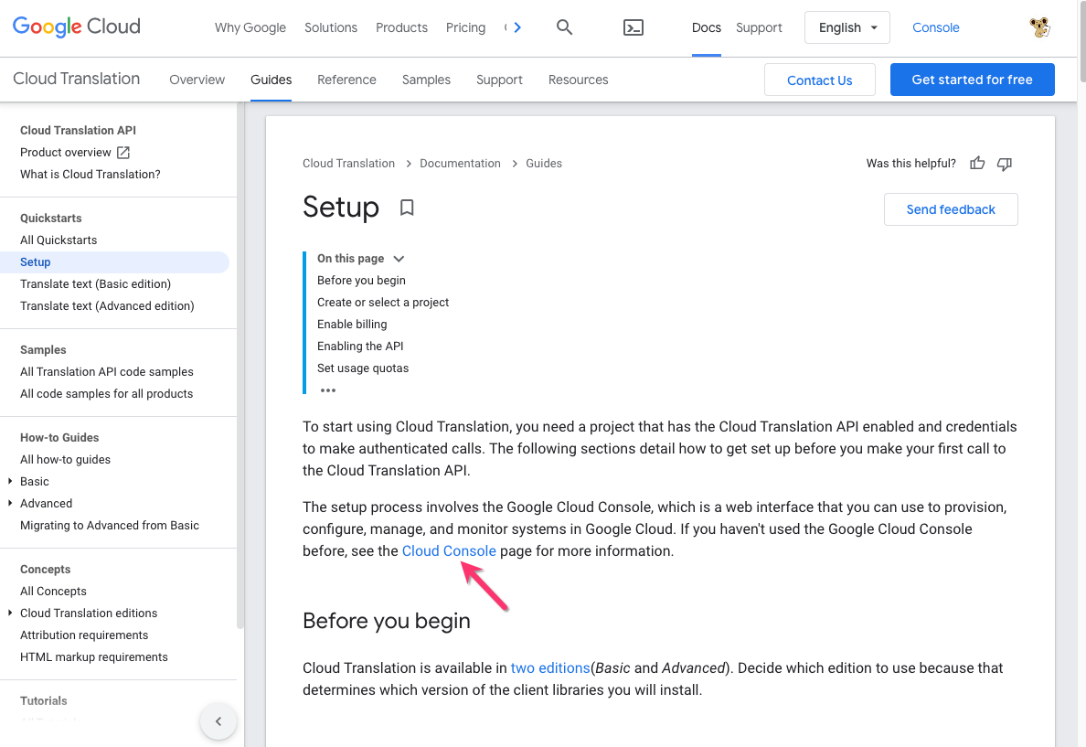Jump to Before you begin section
The image size is (1086, 747).
pos(361,280)
